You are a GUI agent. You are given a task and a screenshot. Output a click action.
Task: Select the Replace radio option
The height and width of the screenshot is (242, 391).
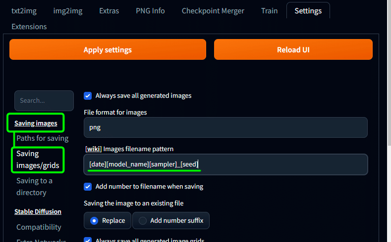point(108,221)
